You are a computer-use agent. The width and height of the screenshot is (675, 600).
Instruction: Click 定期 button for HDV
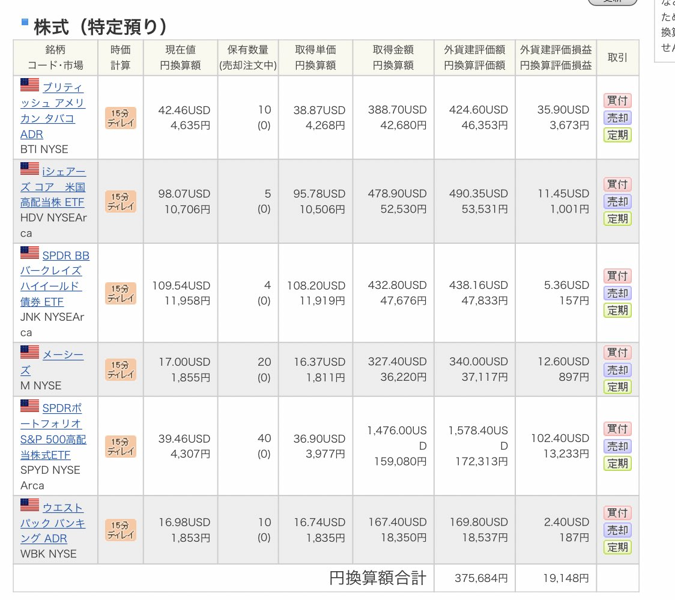[x=617, y=219]
